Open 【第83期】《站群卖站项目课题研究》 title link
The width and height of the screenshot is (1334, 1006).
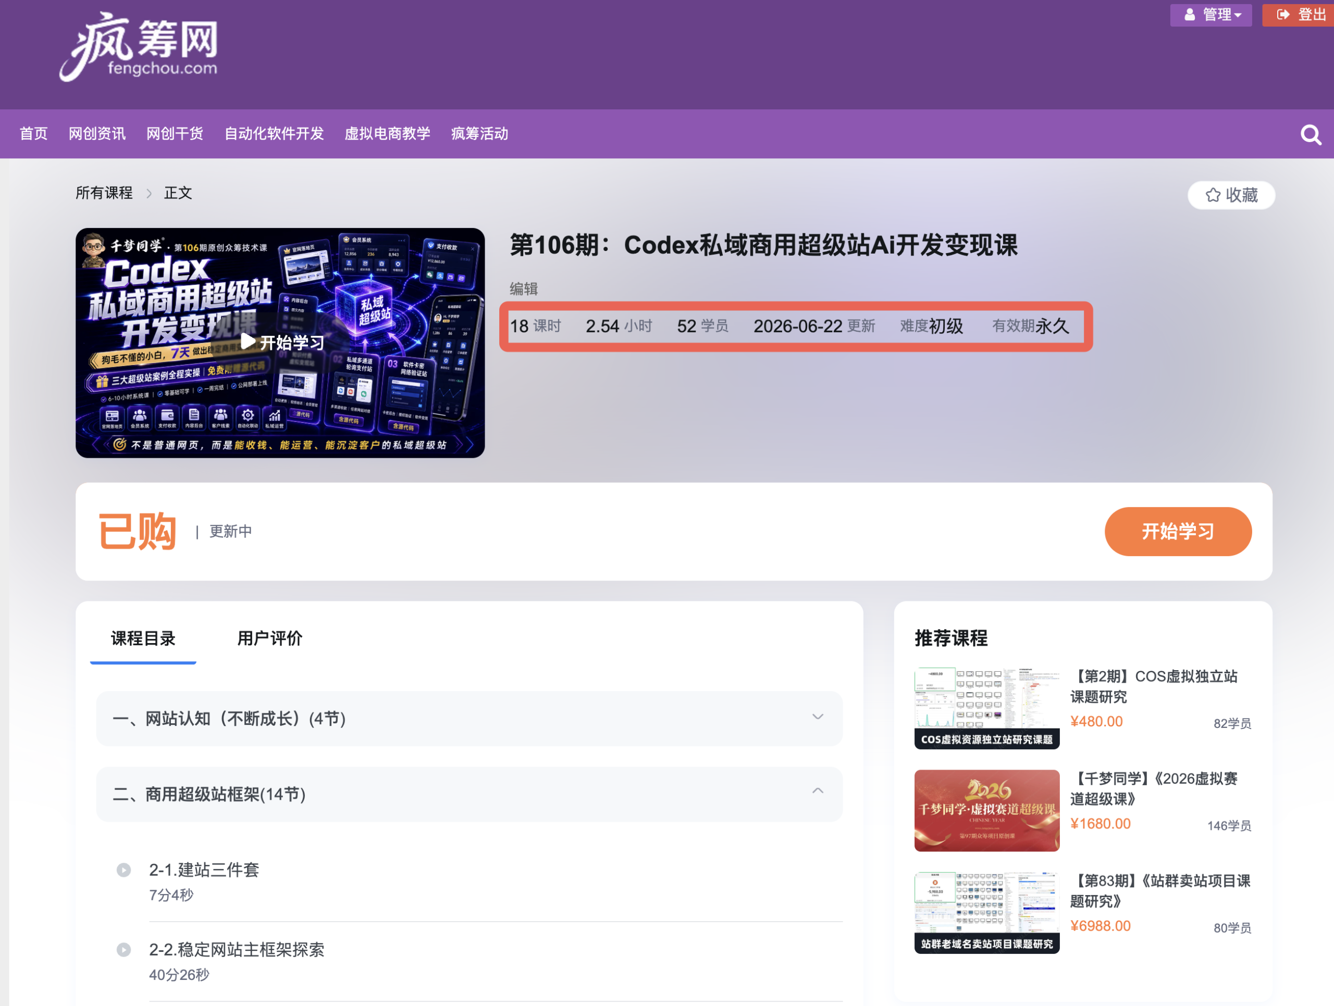click(1160, 891)
